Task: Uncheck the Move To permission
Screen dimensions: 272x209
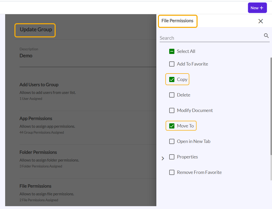Action: pyautogui.click(x=172, y=126)
